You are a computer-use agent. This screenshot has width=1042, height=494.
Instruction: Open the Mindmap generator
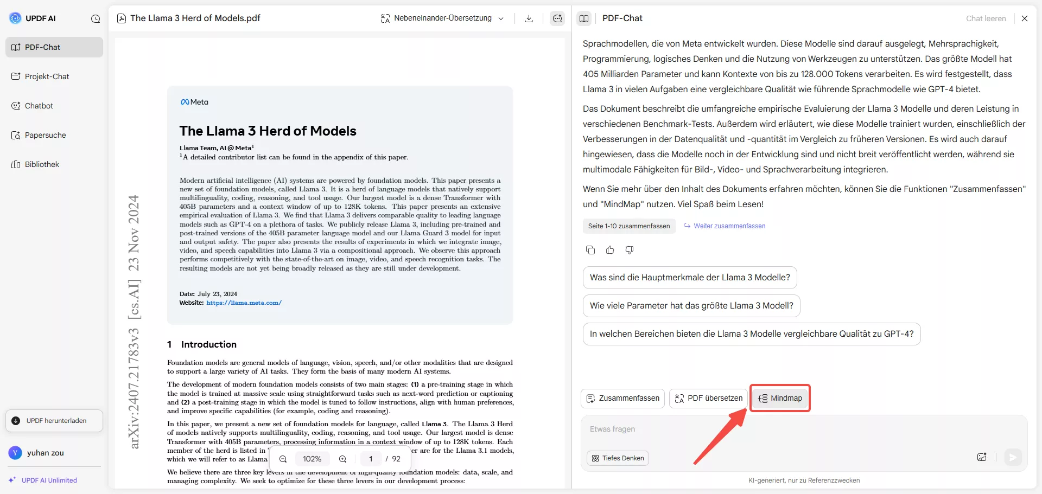780,397
